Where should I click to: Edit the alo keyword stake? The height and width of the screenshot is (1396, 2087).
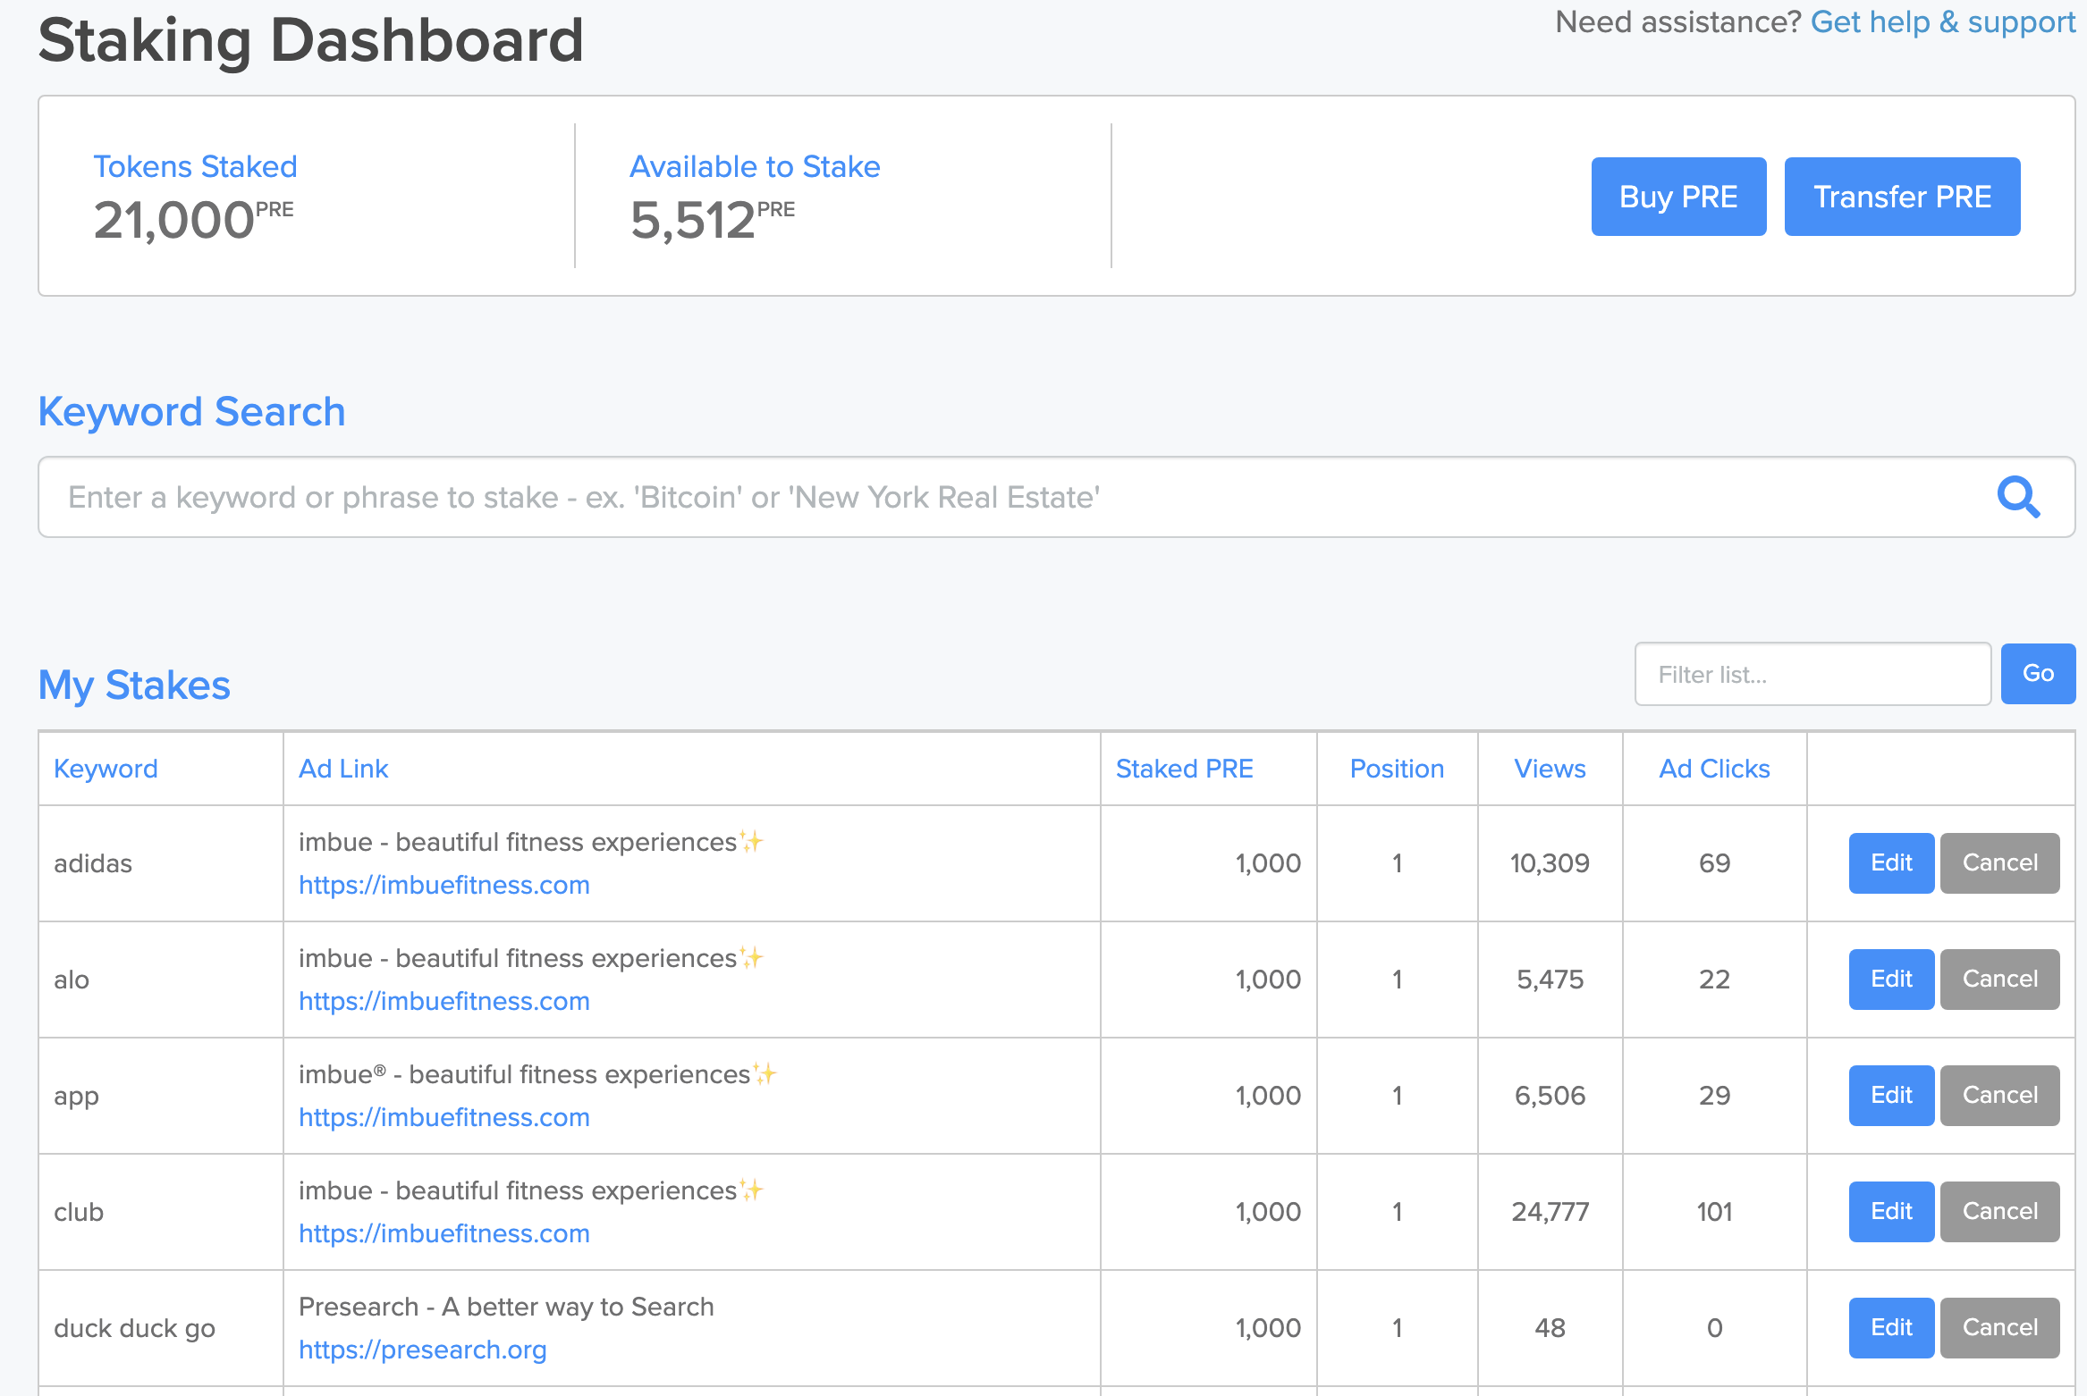tap(1890, 979)
